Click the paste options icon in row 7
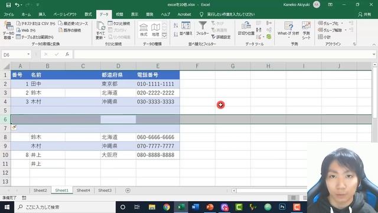This screenshot has width=378, height=213. tap(14, 127)
